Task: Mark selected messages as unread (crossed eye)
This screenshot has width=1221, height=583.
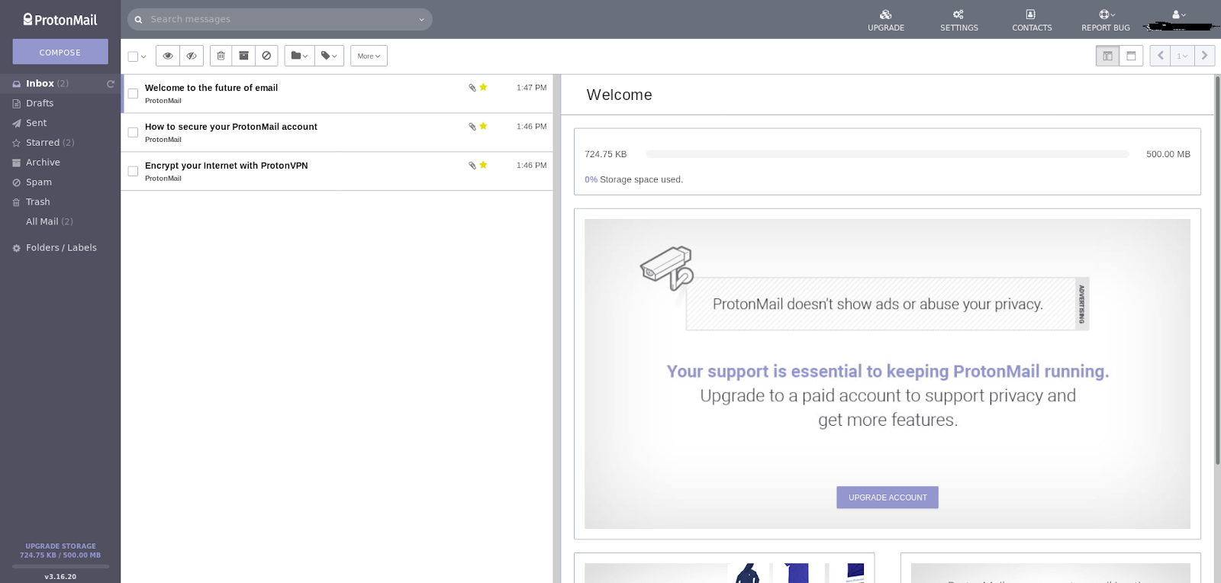Action: click(192, 56)
